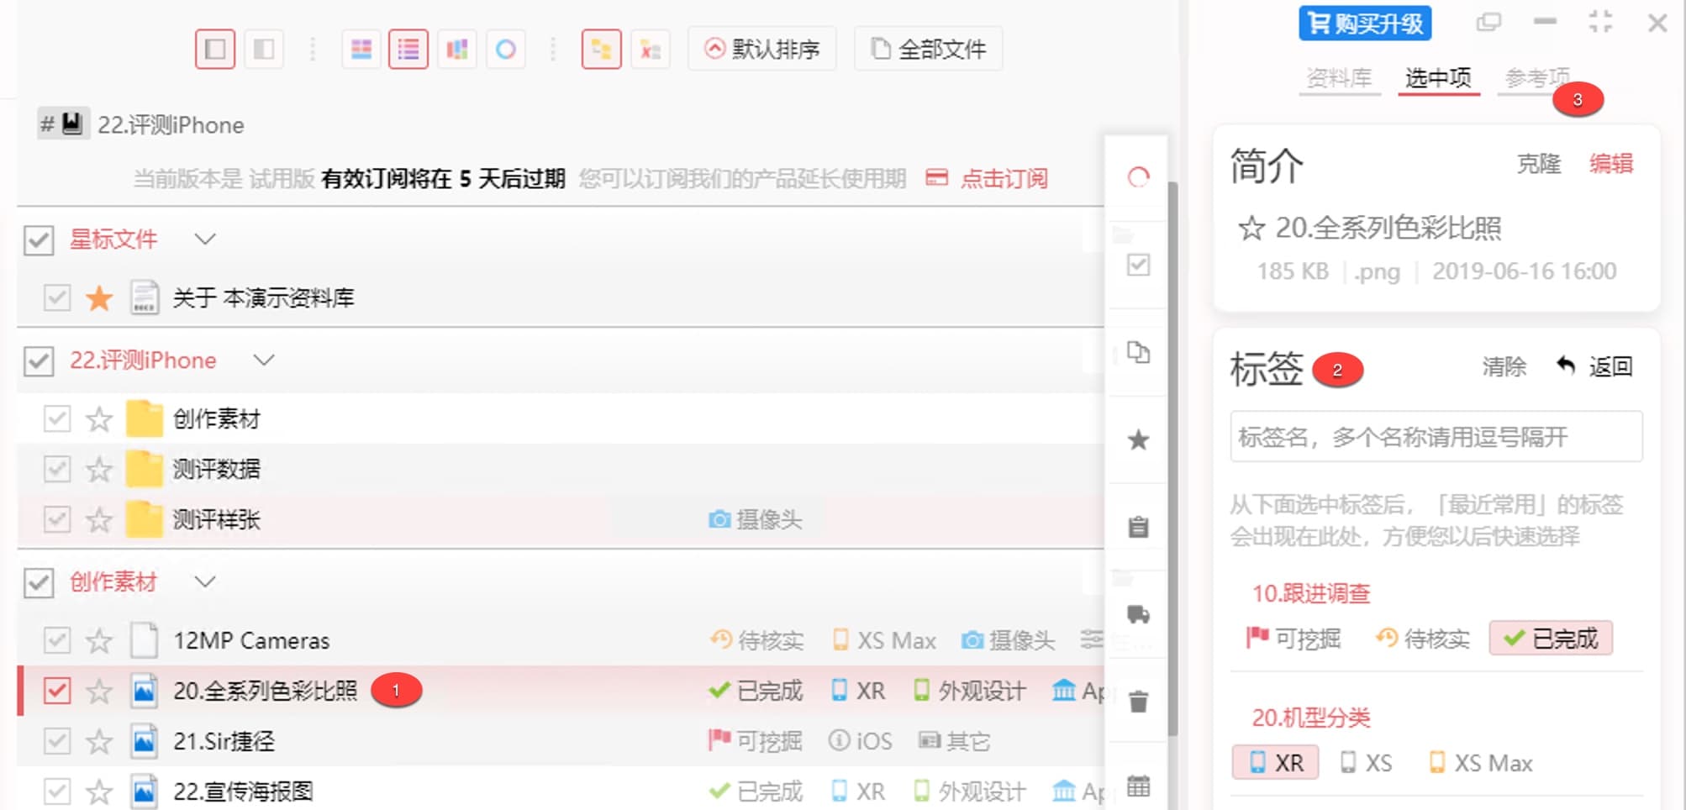Viewport: 1686px width, 810px height.
Task: Click the 10.跟进调查 tag group heading
Action: click(1311, 594)
